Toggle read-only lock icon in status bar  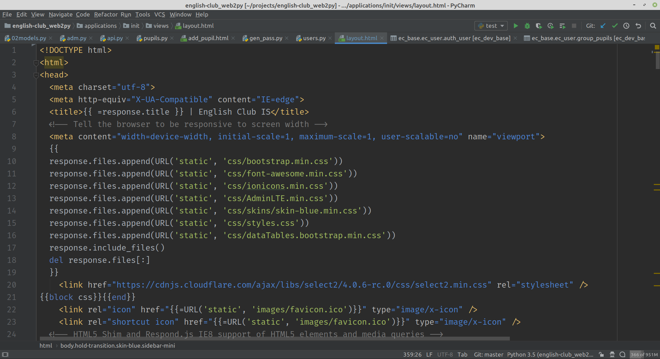[601, 355]
